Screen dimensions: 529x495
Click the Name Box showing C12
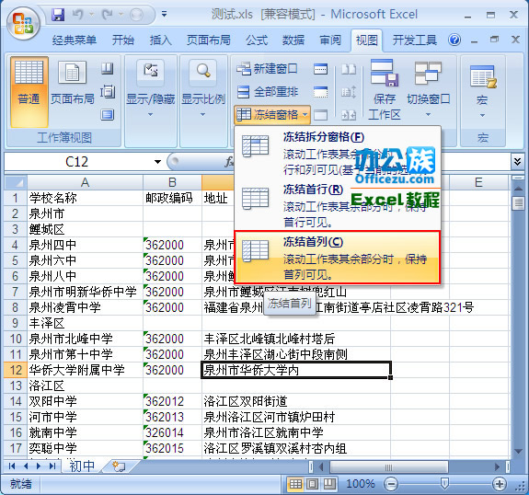[77, 162]
